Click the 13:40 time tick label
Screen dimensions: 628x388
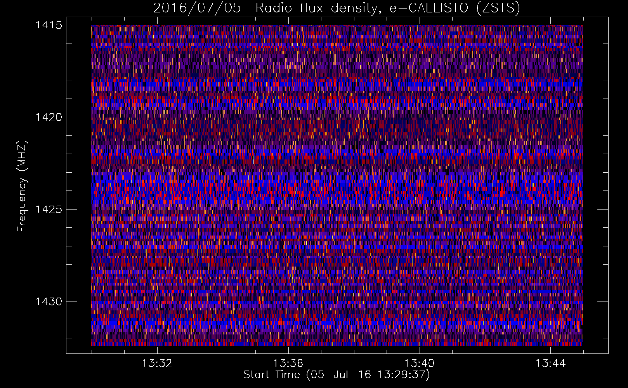click(x=419, y=364)
